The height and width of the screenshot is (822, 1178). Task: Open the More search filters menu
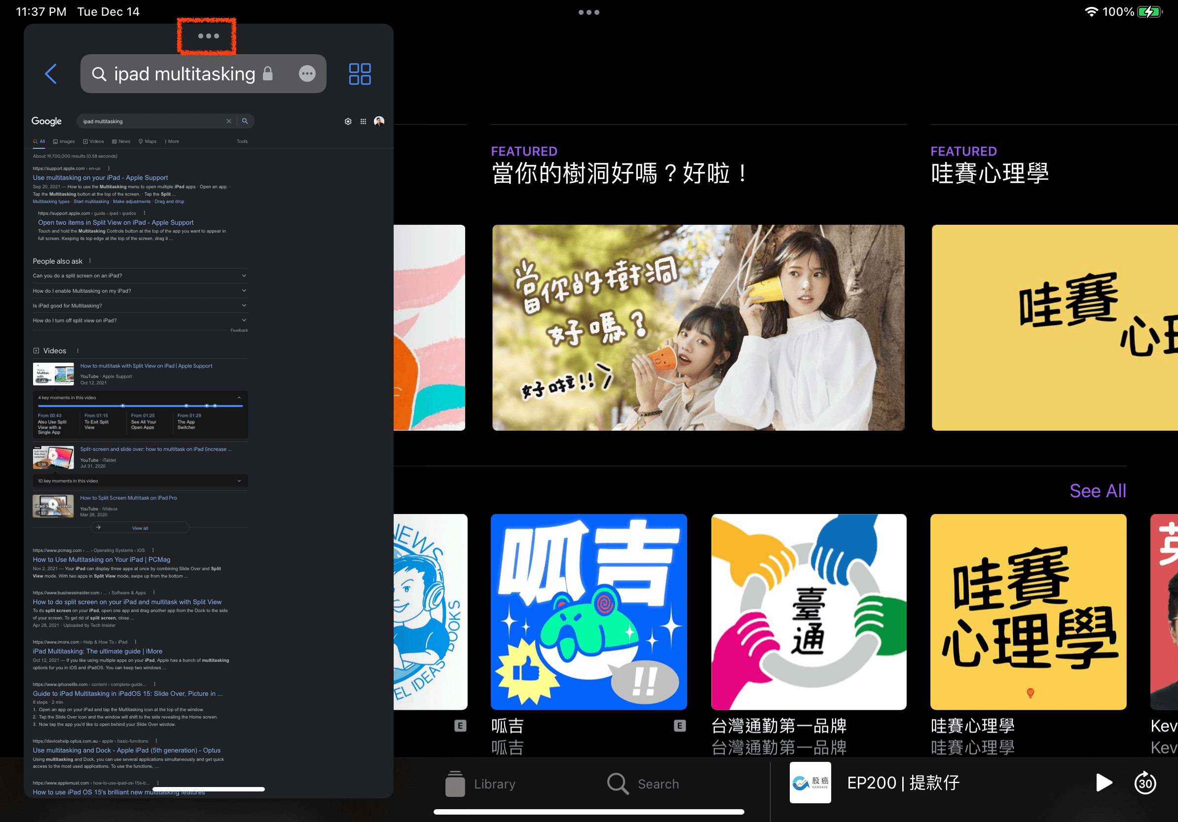(172, 141)
